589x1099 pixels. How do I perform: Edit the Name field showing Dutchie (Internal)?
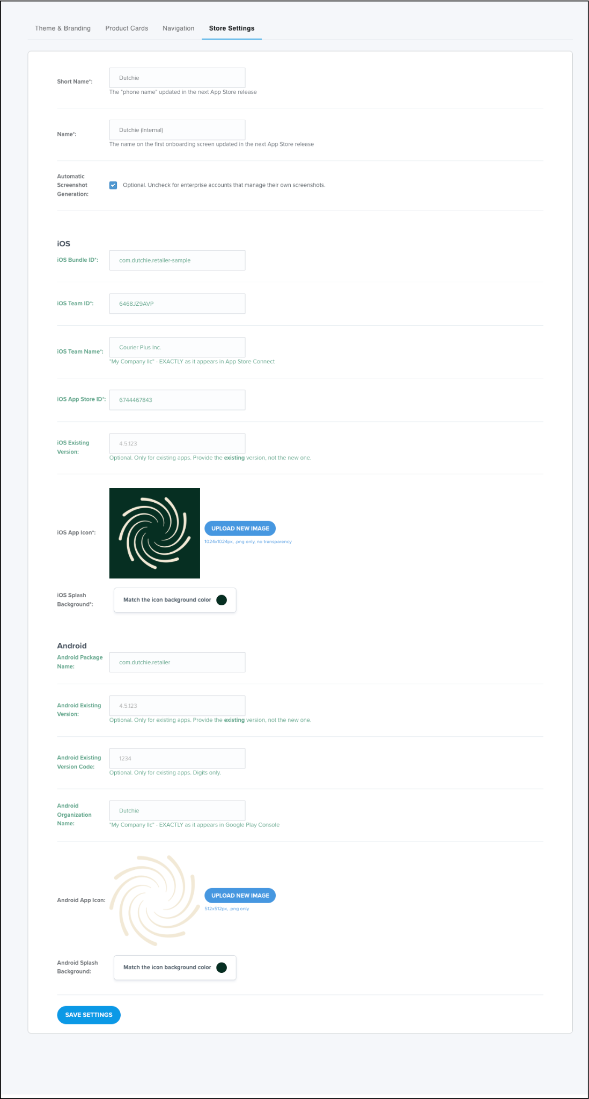point(178,130)
